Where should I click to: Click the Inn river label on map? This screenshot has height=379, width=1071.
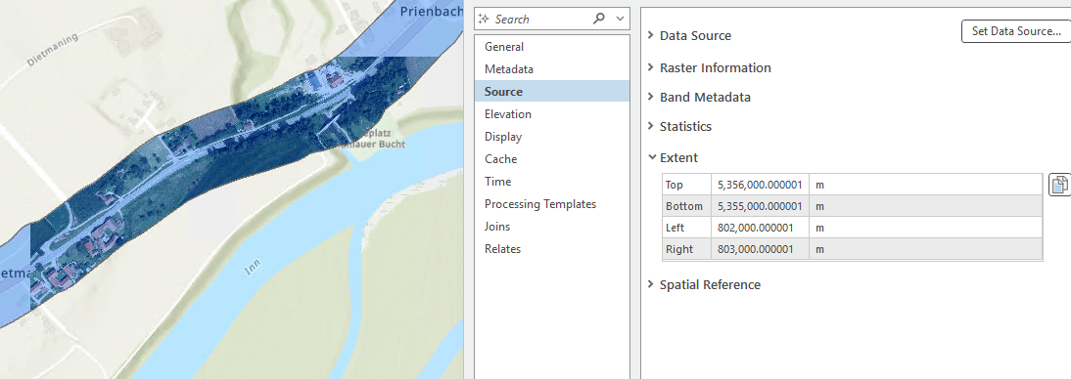(252, 268)
